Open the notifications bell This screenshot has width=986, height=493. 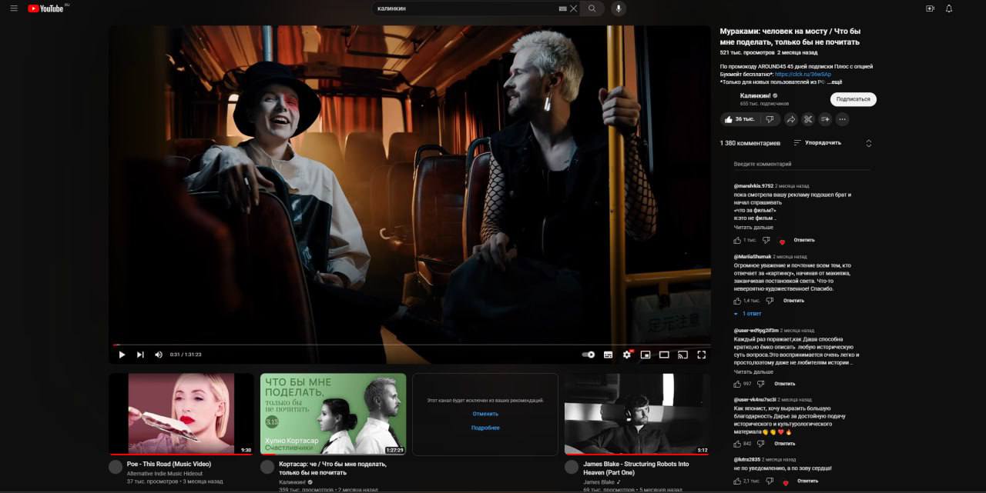tap(949, 8)
